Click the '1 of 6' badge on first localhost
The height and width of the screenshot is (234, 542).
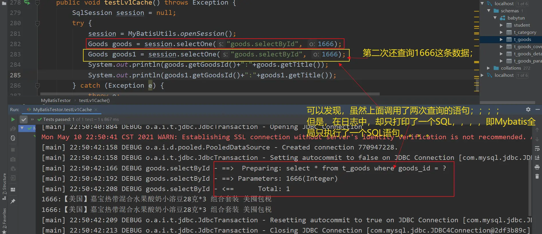[522, 4]
